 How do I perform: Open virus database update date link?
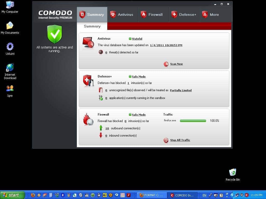click(x=166, y=45)
